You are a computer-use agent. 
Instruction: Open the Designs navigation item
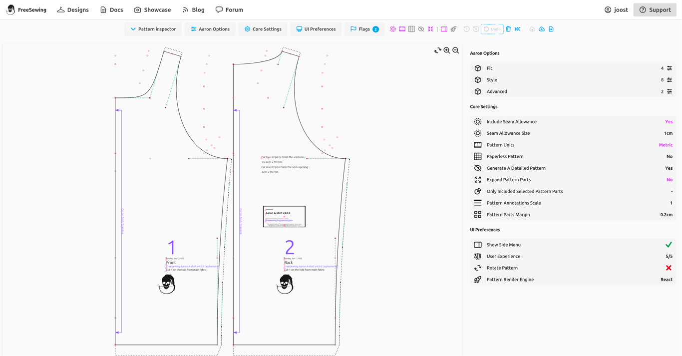pyautogui.click(x=73, y=9)
